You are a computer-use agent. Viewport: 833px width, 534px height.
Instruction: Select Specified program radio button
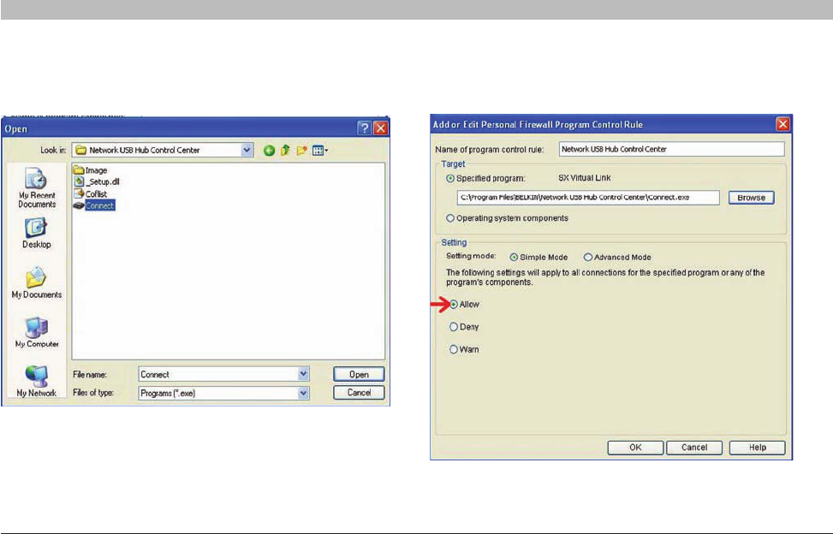click(x=450, y=178)
